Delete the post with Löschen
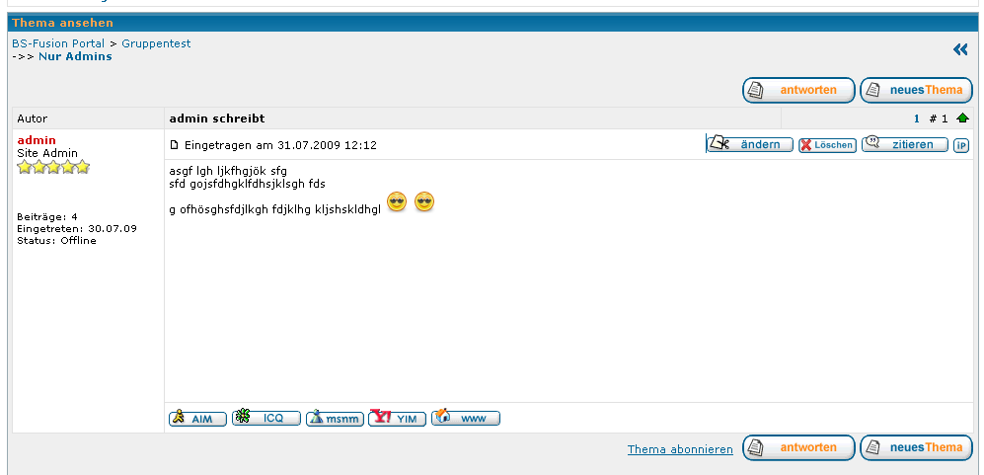Image resolution: width=984 pixels, height=475 pixels. pyautogui.click(x=827, y=145)
